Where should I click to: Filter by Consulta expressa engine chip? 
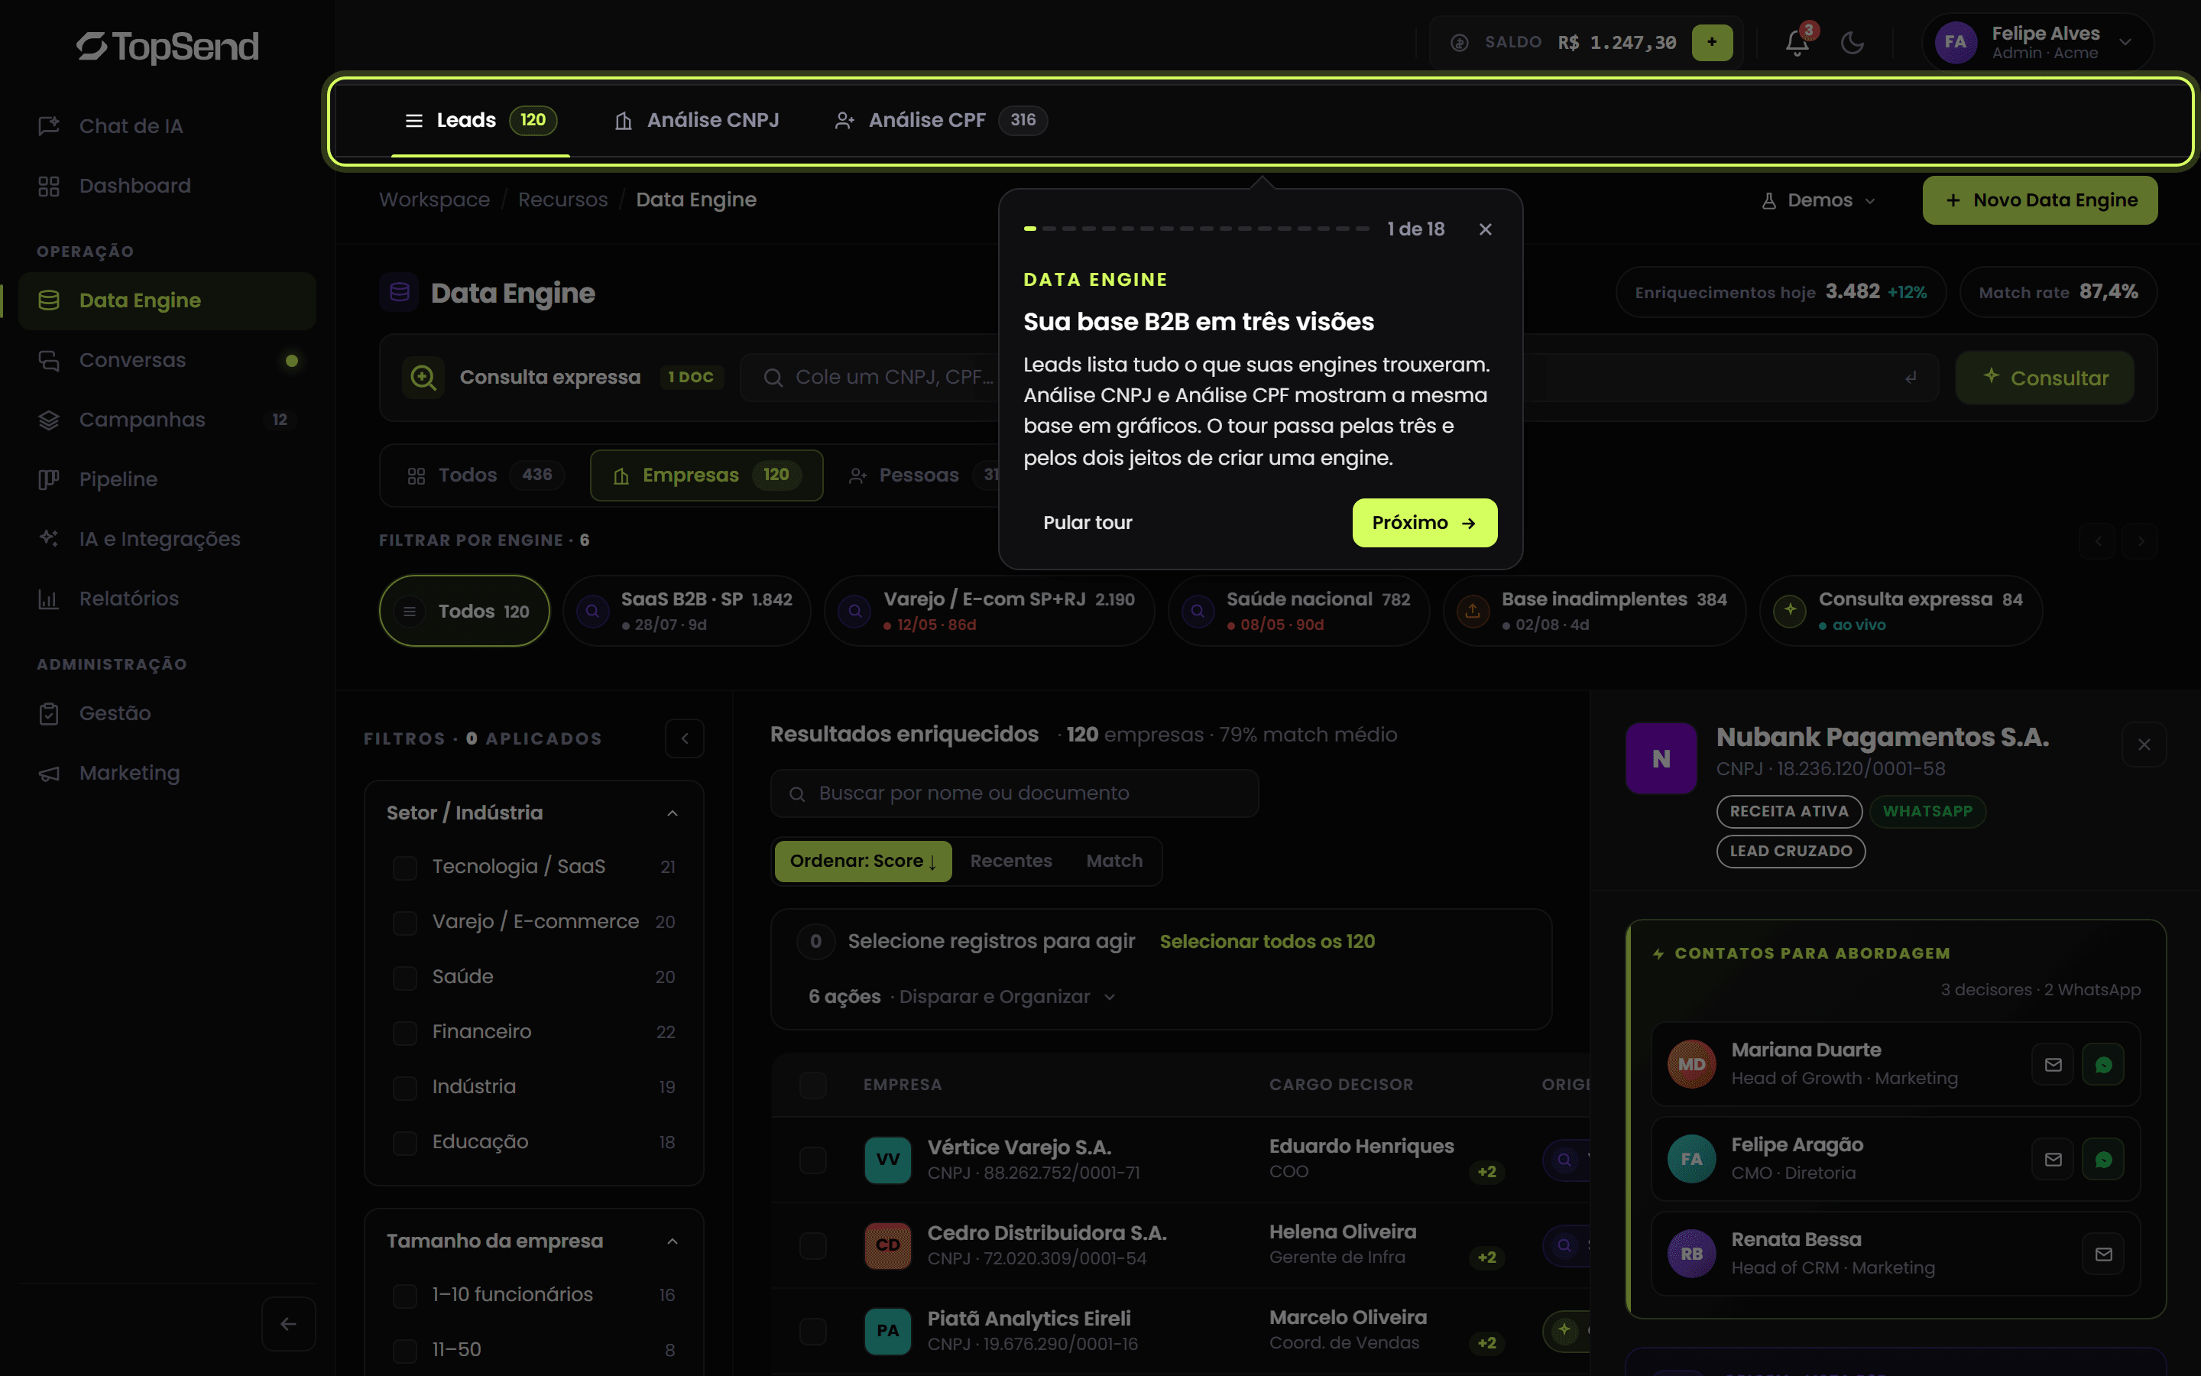1901,611
